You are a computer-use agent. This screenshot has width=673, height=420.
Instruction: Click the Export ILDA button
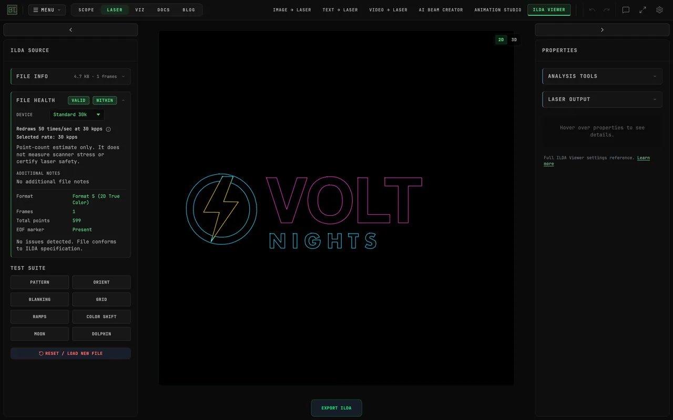pyautogui.click(x=336, y=408)
